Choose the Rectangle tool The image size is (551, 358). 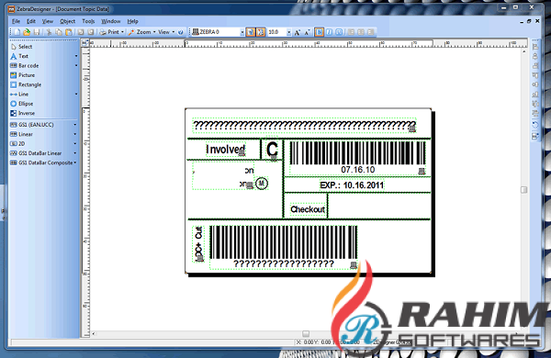pos(26,84)
